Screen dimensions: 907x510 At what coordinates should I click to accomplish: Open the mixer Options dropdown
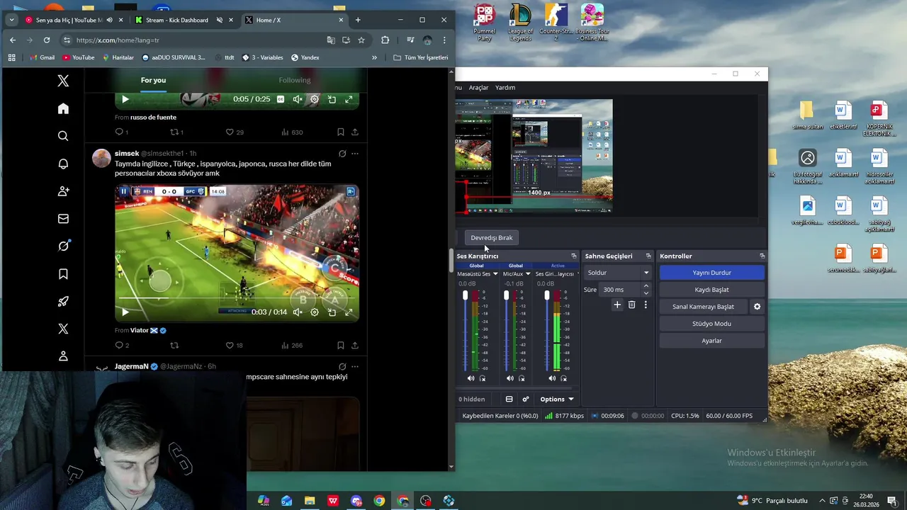tap(557, 399)
